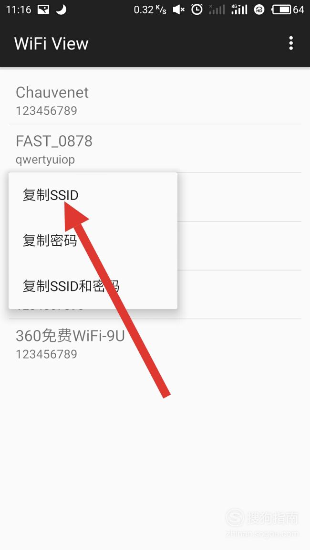The image size is (310, 550).
Task: Tap the picture notification icon
Action: point(43,10)
